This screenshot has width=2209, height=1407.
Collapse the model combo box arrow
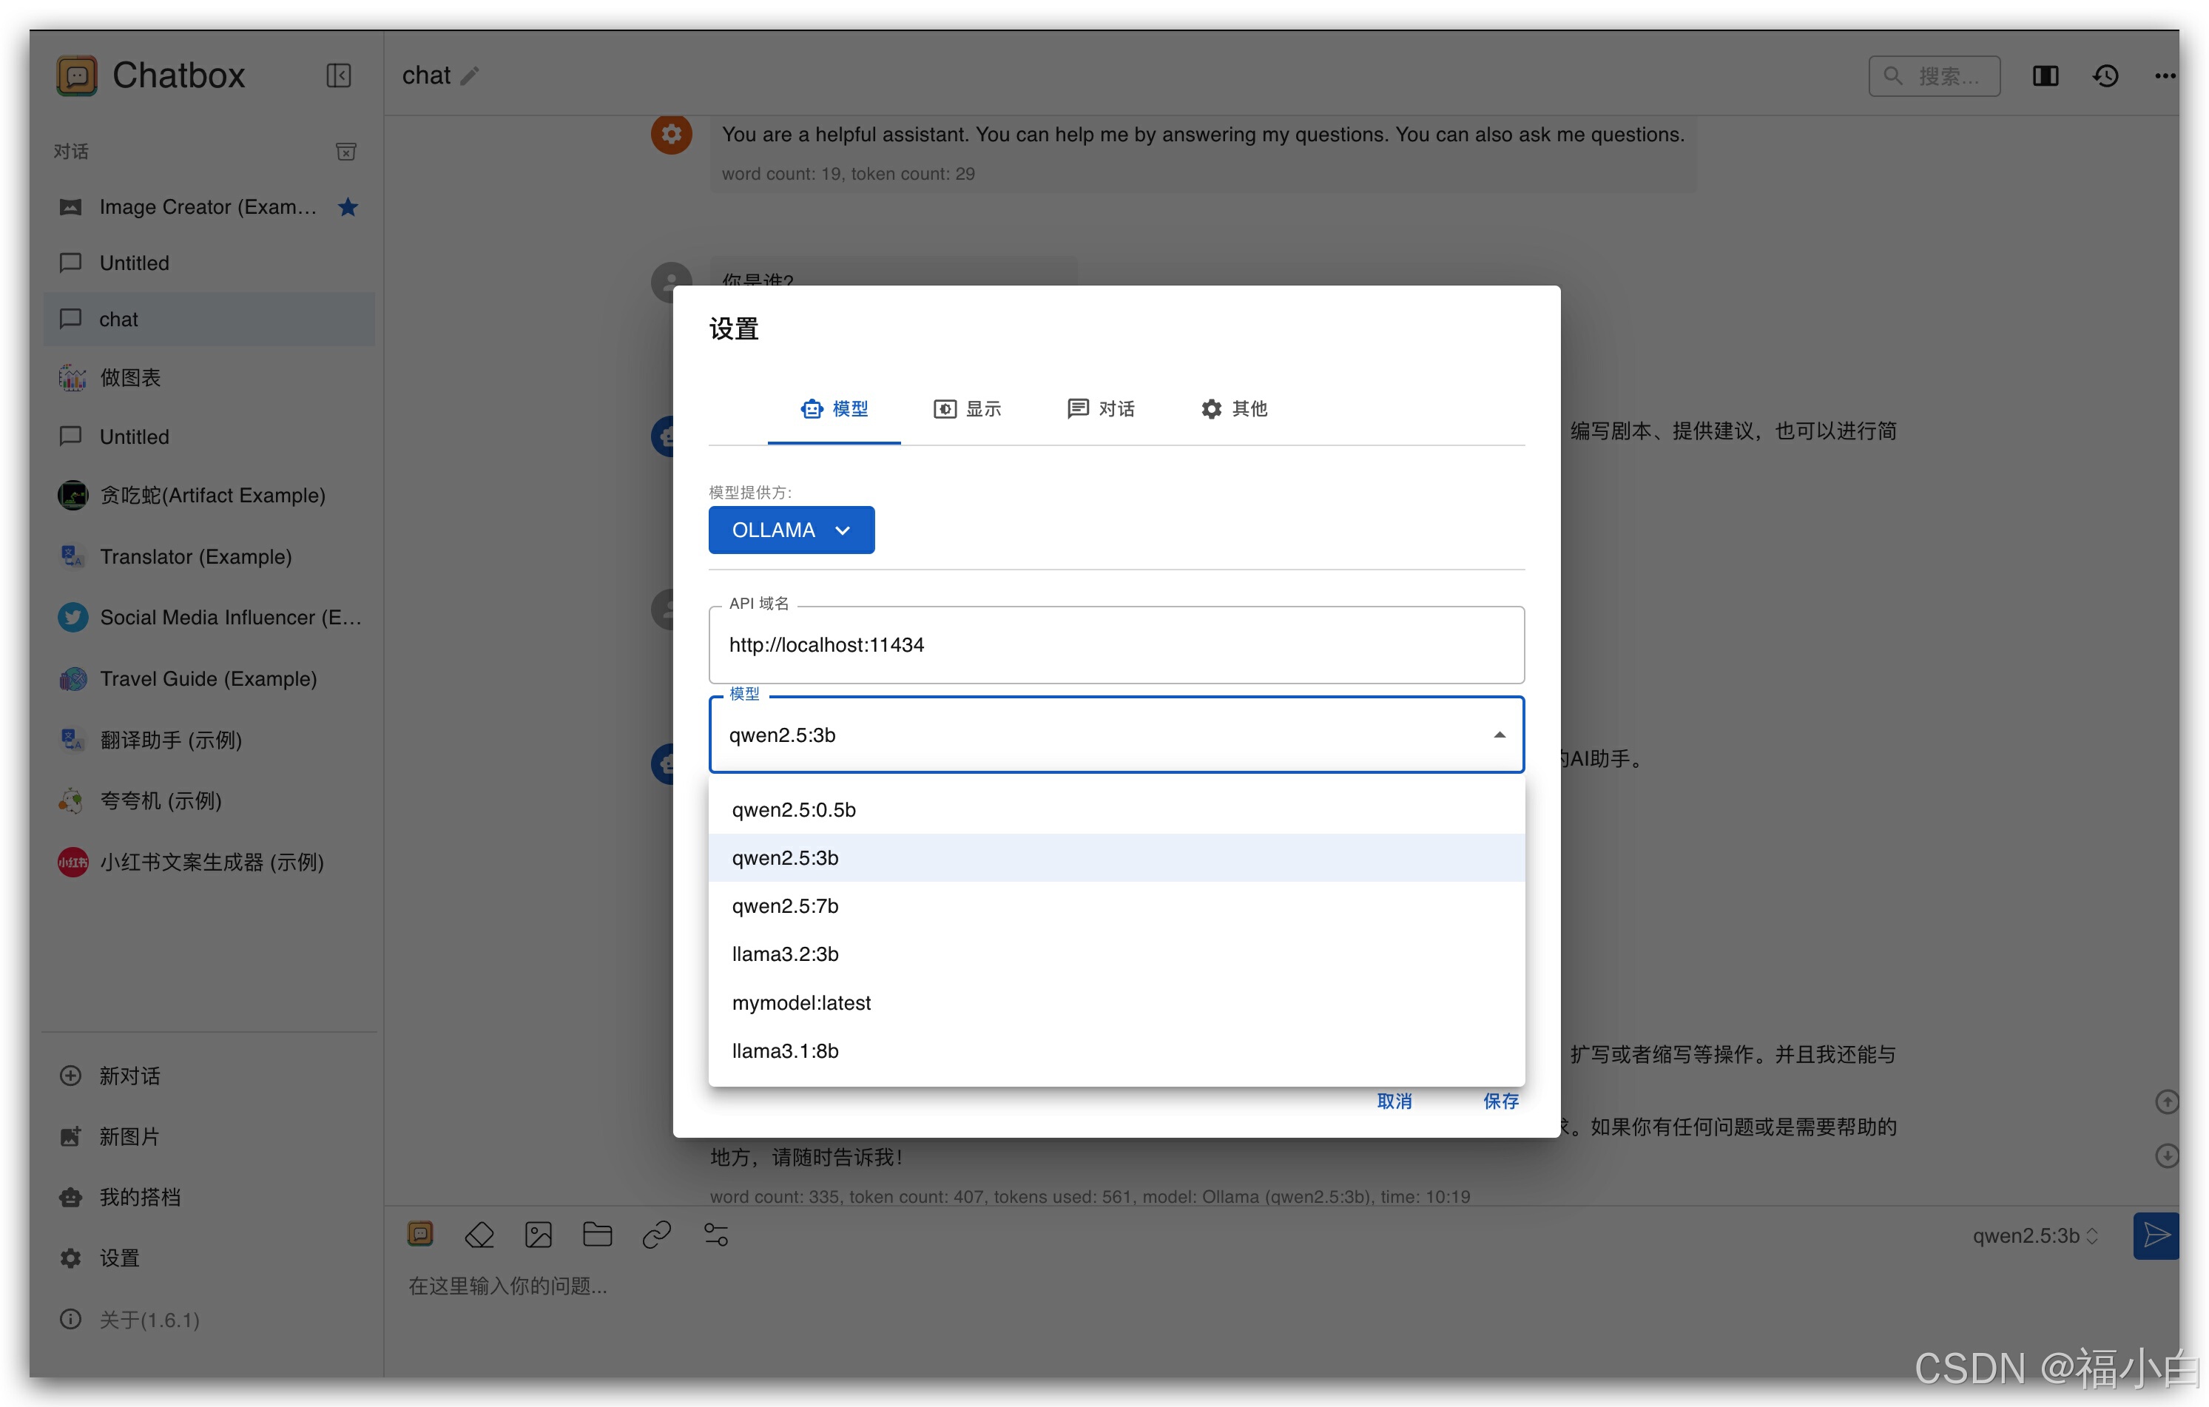[x=1499, y=735]
